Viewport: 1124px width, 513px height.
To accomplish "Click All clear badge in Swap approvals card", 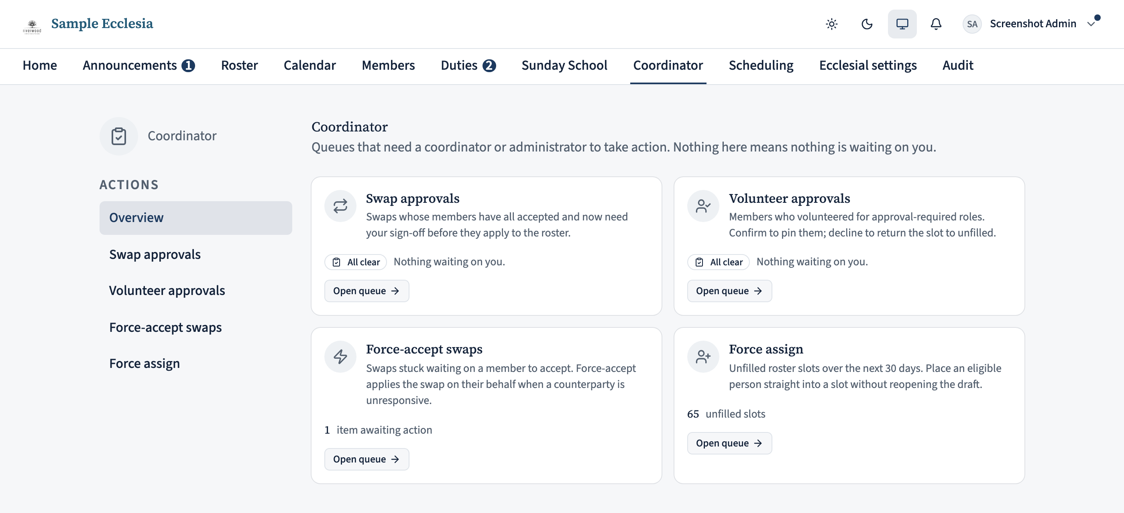I will (x=356, y=262).
